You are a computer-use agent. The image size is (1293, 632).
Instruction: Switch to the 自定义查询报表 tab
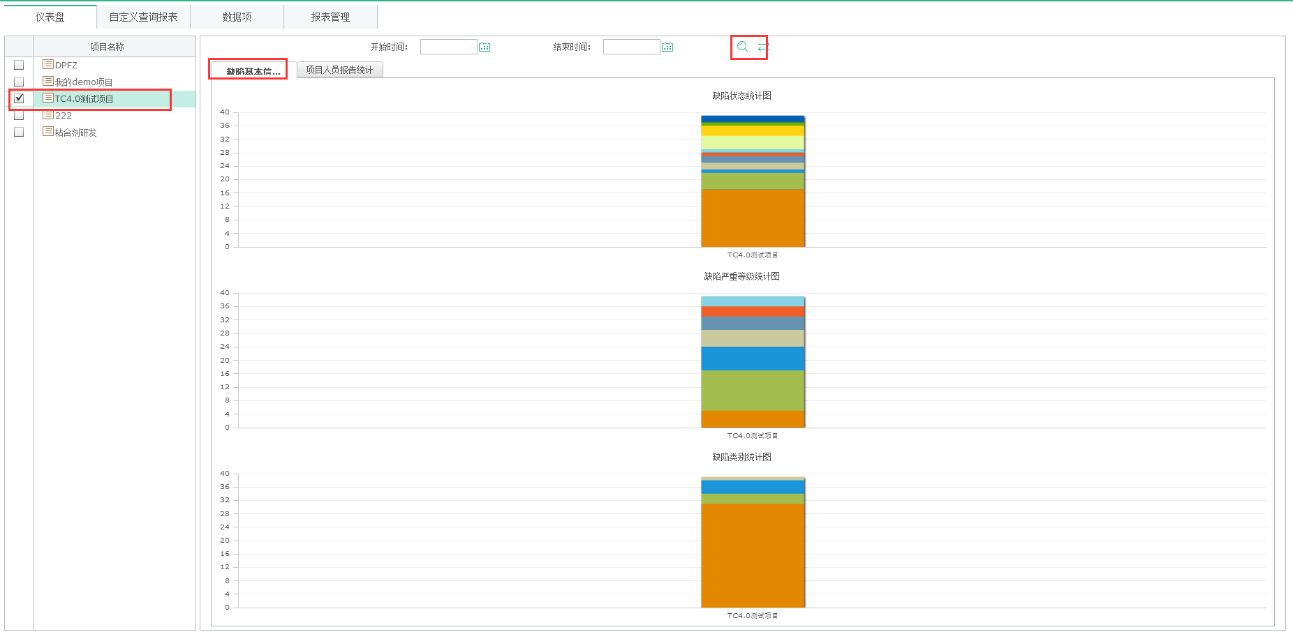click(143, 17)
